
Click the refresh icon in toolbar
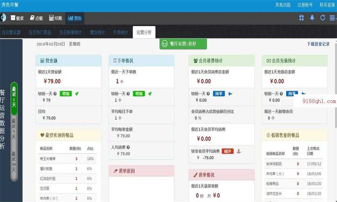[x=323, y=18]
